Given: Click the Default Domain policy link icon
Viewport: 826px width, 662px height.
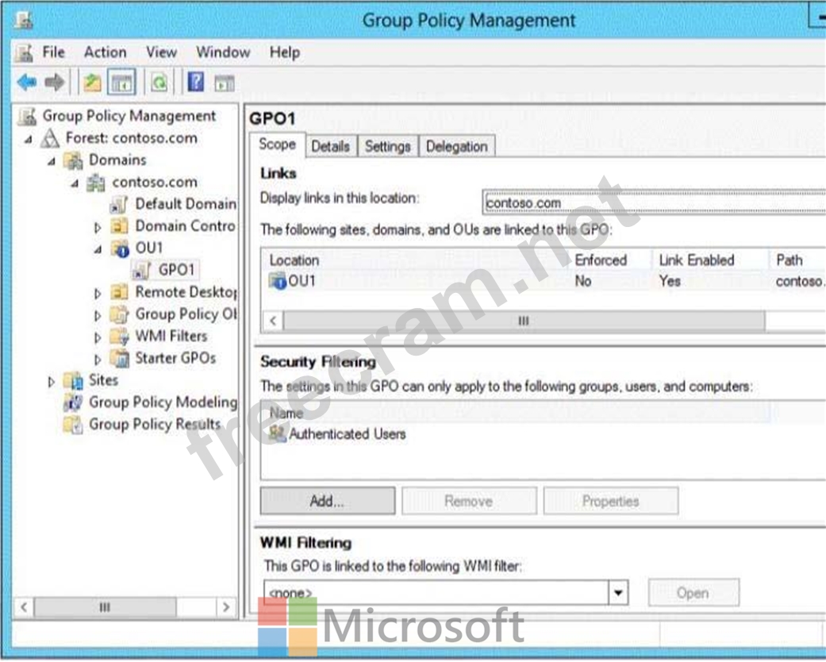Looking at the screenshot, I should pos(119,204).
